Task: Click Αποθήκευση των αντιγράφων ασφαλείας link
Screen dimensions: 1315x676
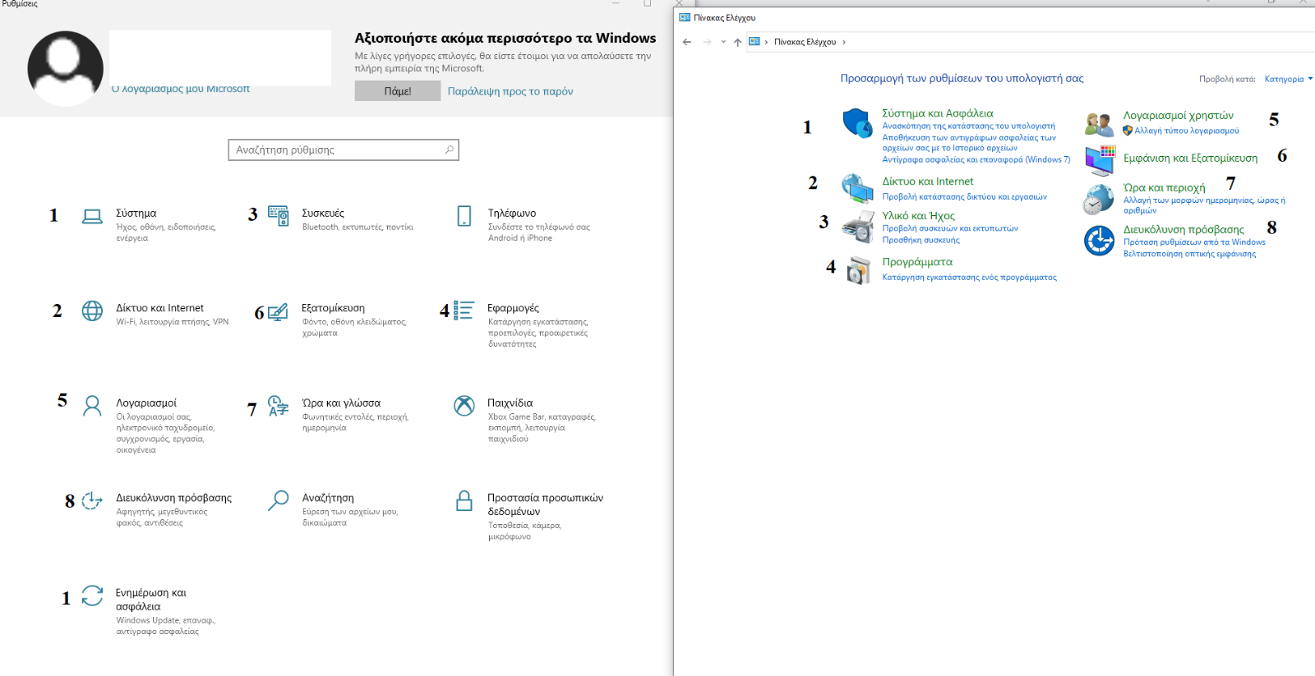Action: (969, 143)
